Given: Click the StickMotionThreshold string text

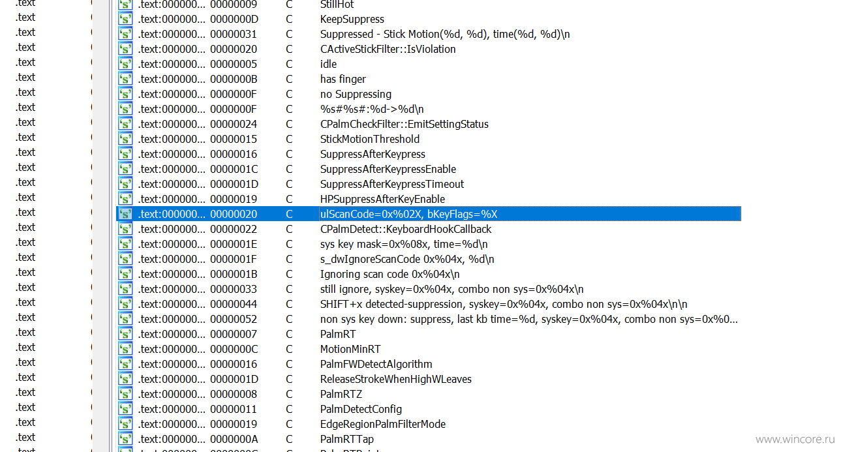Looking at the screenshot, I should (369, 139).
